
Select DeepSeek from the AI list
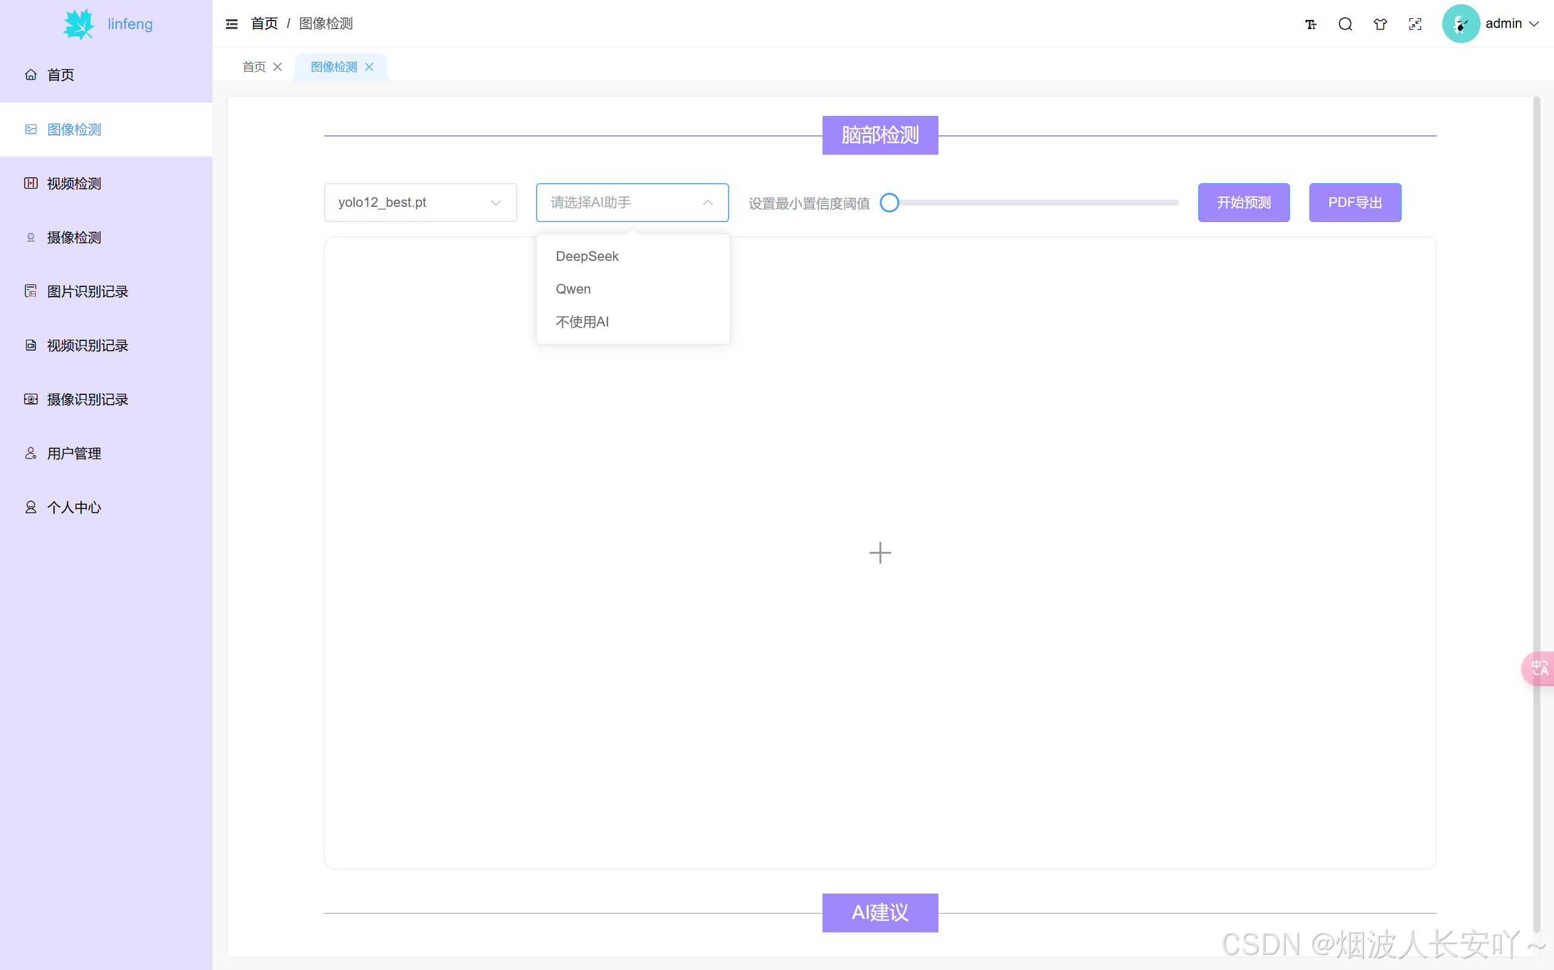[x=586, y=256]
